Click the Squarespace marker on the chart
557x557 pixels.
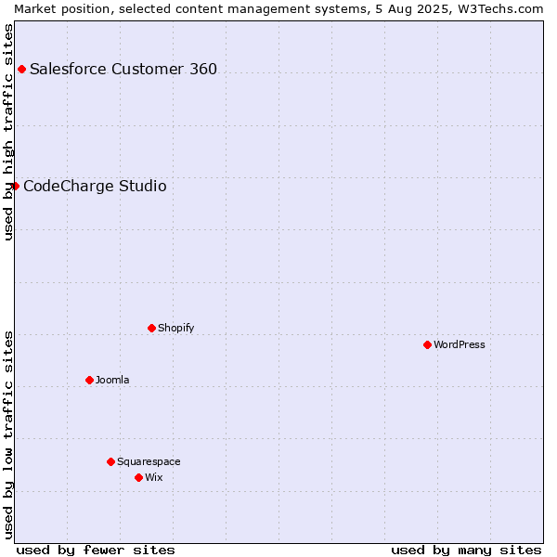[x=110, y=461]
